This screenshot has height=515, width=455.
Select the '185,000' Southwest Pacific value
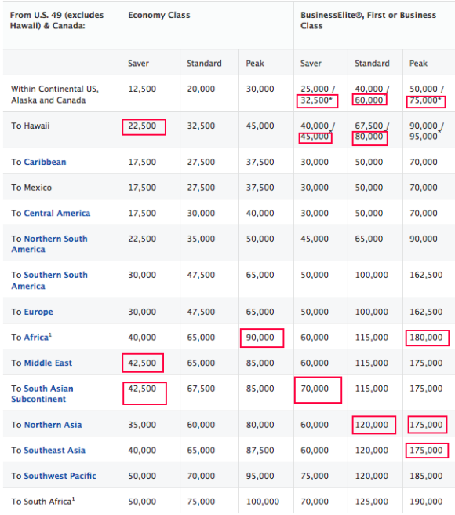(x=426, y=476)
